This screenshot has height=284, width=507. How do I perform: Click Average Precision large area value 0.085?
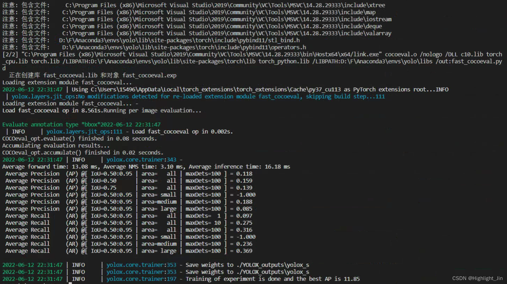[244, 209]
